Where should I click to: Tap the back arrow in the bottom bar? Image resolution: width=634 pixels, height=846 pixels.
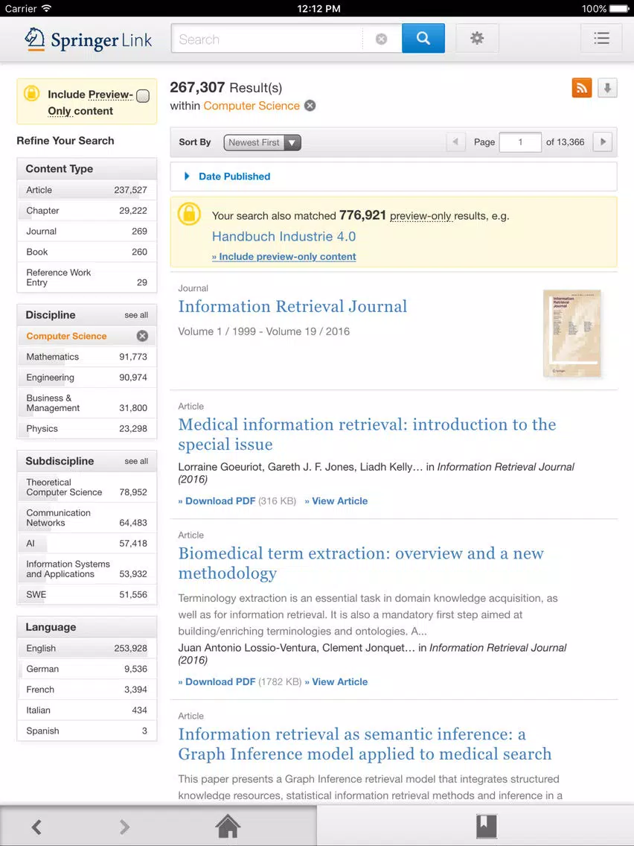36,827
